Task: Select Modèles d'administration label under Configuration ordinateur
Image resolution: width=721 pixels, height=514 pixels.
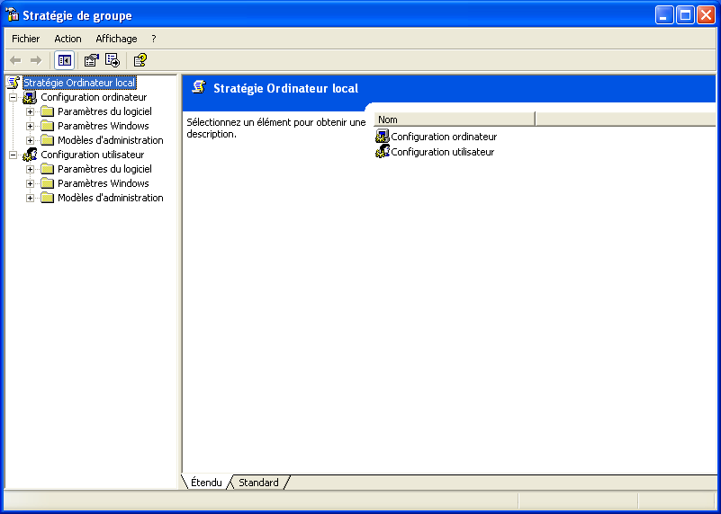Action: pyautogui.click(x=111, y=140)
